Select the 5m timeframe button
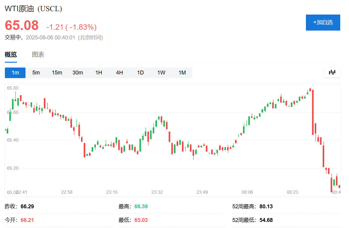Image resolution: width=349 pixels, height=228 pixels. click(36, 73)
